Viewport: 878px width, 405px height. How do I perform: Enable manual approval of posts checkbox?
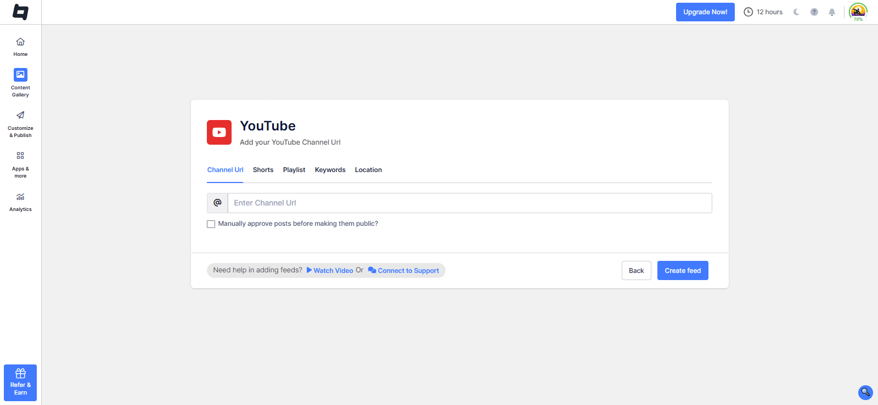coord(211,224)
